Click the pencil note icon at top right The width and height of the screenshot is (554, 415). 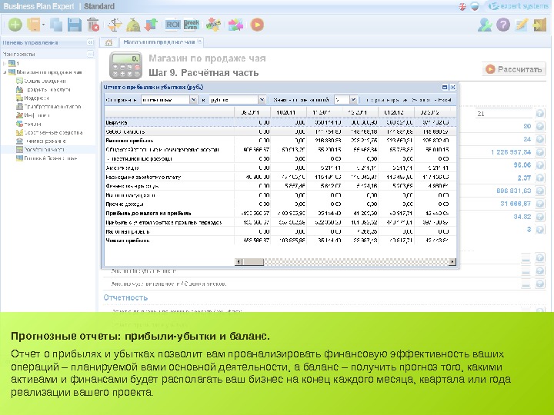pyautogui.click(x=522, y=25)
